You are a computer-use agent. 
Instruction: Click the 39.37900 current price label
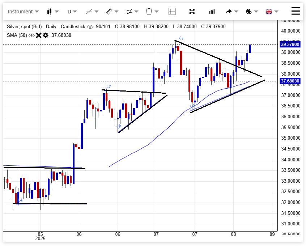tap(290, 44)
